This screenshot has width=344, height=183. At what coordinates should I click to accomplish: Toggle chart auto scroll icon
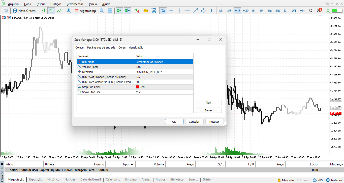click(119, 11)
